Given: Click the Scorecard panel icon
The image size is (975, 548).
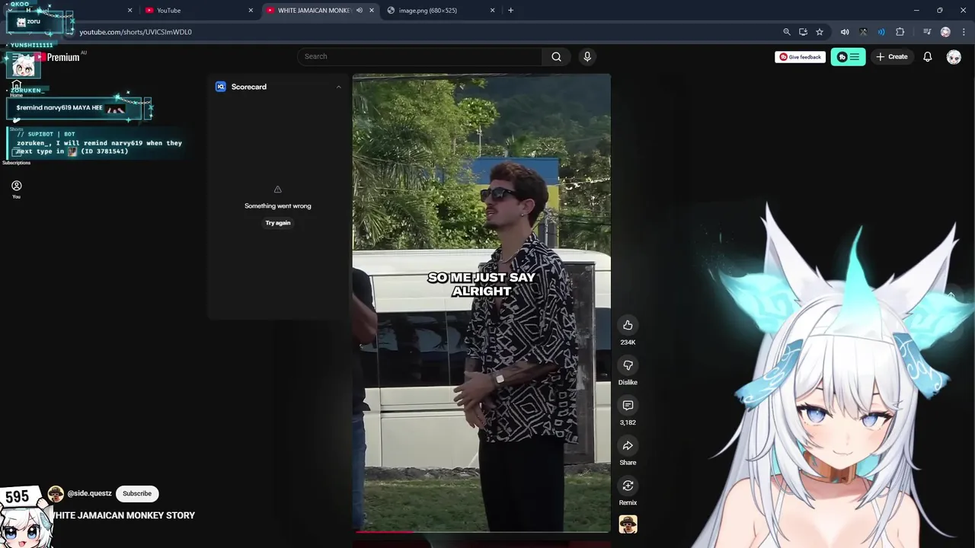Looking at the screenshot, I should click(221, 87).
